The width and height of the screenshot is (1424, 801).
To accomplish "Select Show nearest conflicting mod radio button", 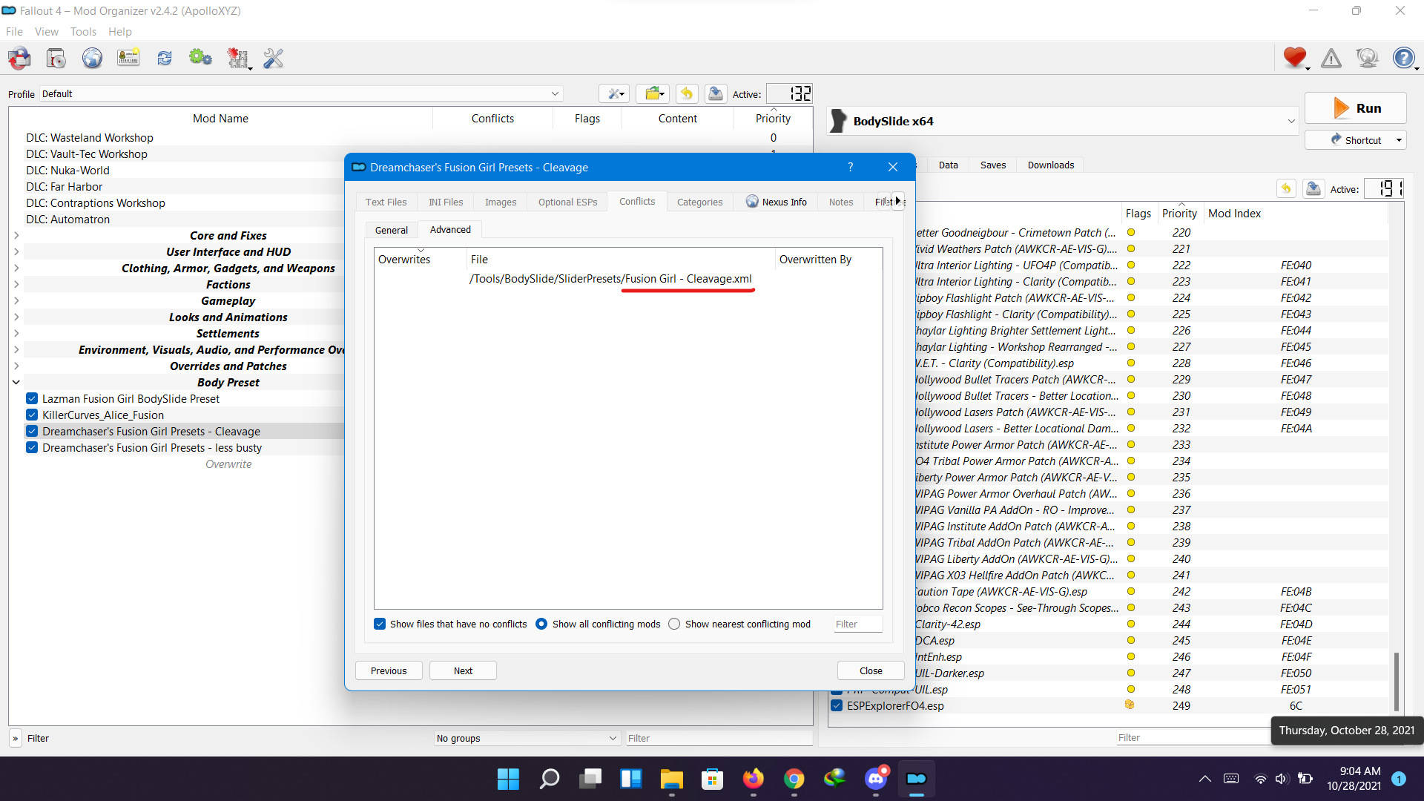I will click(x=674, y=624).
